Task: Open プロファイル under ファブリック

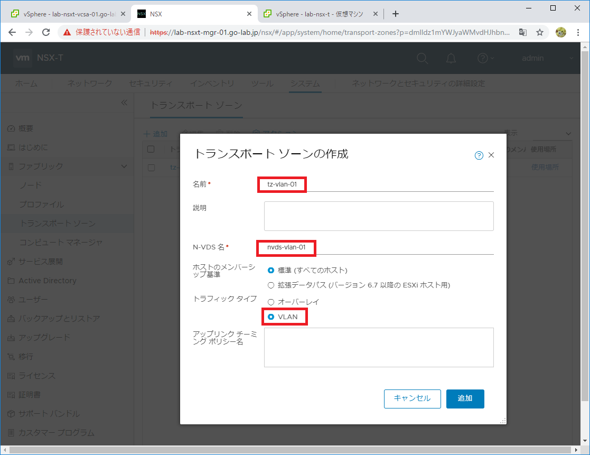Action: coord(42,205)
